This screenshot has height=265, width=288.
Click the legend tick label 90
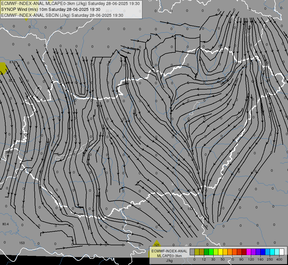241,259
